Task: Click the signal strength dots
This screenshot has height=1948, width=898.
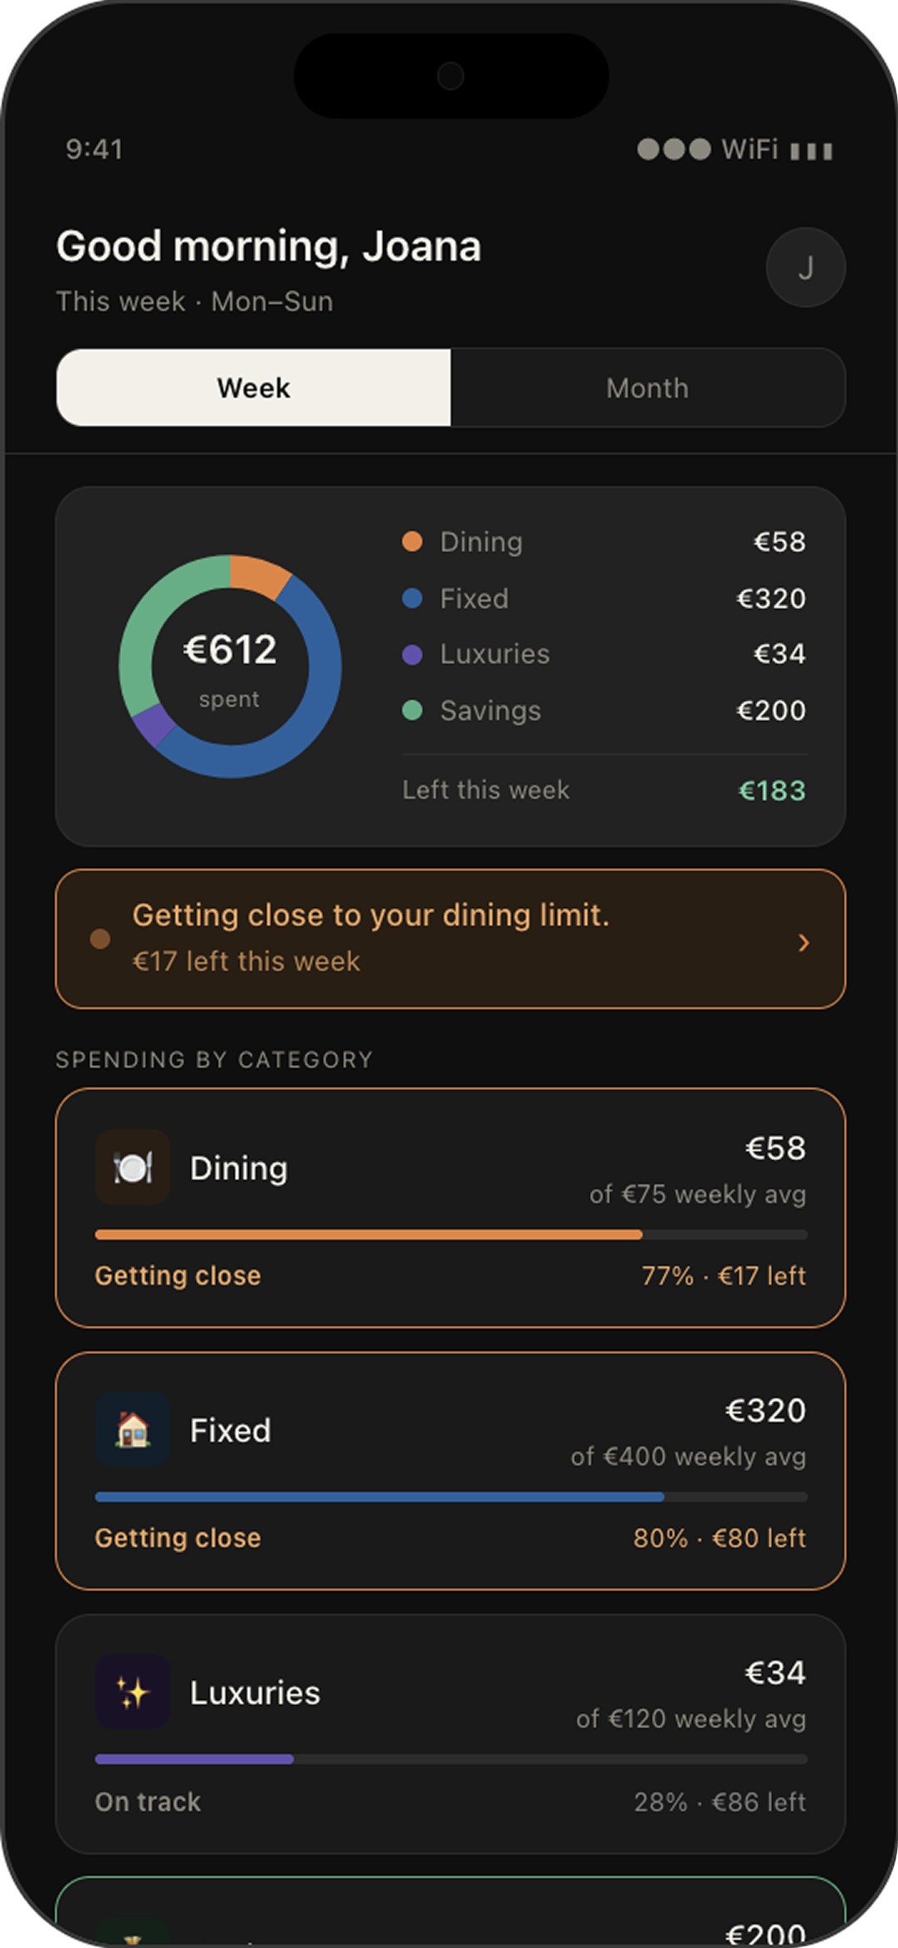Action: tap(674, 150)
